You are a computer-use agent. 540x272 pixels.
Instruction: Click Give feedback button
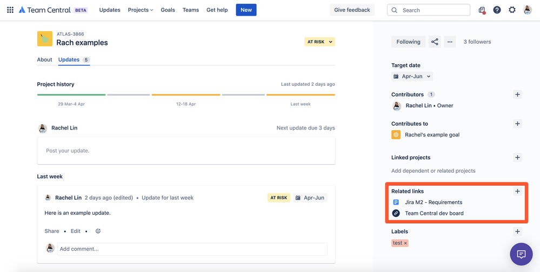[352, 10]
